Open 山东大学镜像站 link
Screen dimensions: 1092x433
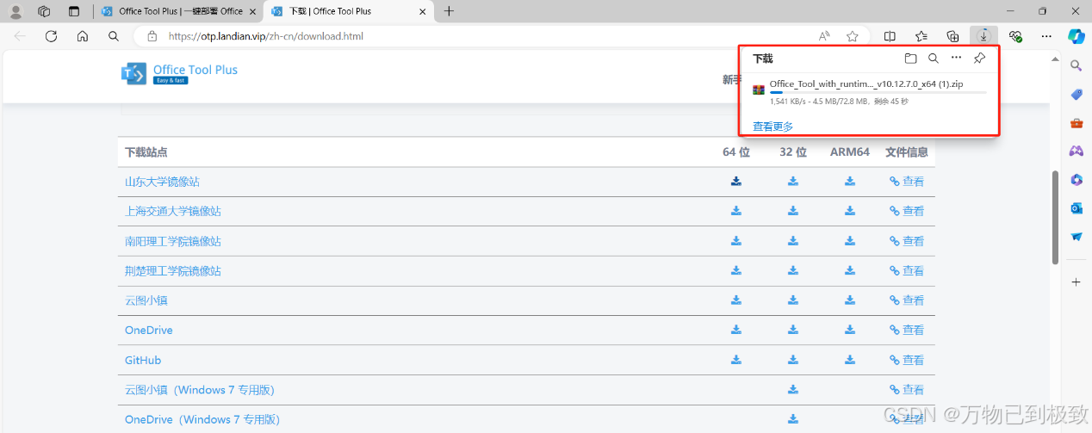[x=162, y=182]
